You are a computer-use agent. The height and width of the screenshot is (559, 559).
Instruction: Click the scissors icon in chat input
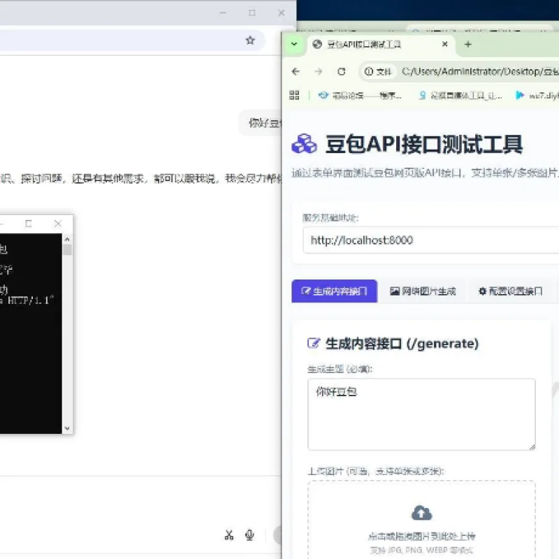tap(229, 535)
